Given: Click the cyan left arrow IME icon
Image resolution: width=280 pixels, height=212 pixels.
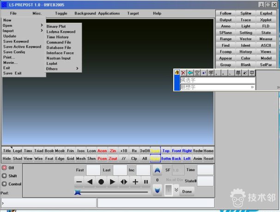Looking at the screenshot, I should [x=190, y=73].
